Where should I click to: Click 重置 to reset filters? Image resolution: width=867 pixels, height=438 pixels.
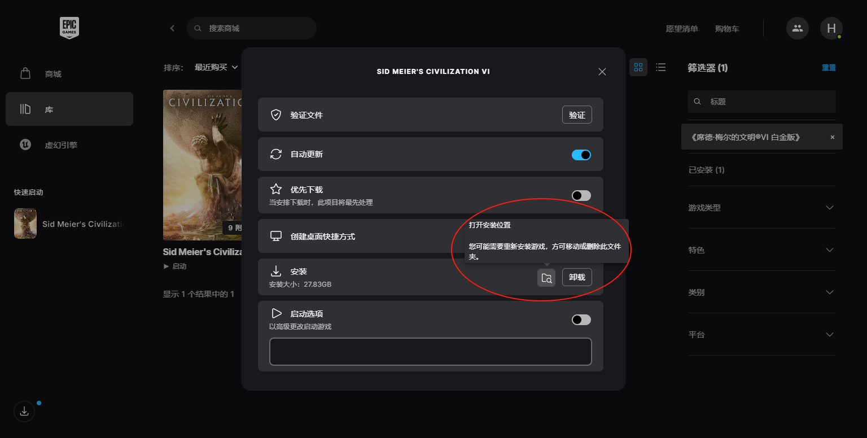click(x=829, y=68)
